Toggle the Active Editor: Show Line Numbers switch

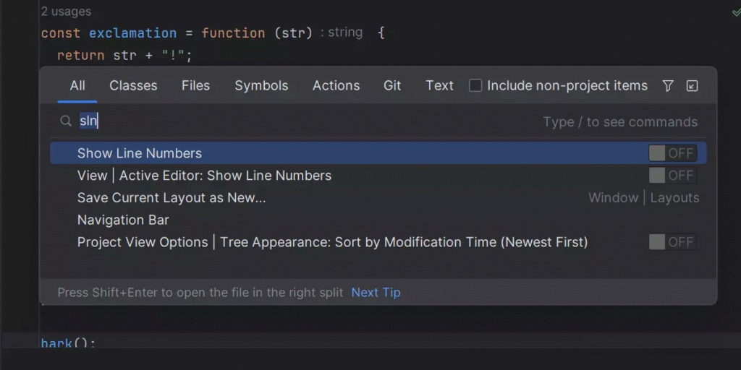672,176
